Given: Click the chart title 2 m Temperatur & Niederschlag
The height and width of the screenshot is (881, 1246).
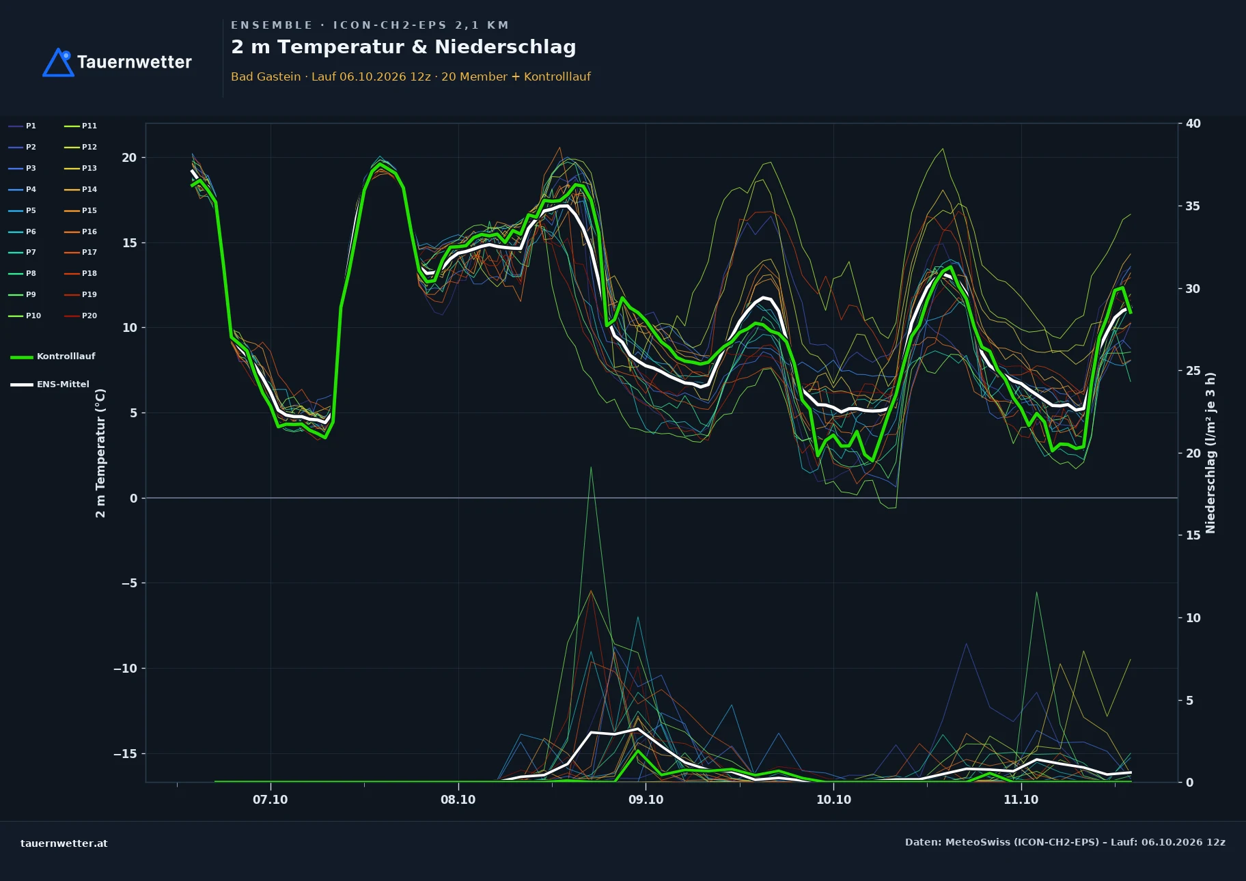Looking at the screenshot, I should [404, 47].
